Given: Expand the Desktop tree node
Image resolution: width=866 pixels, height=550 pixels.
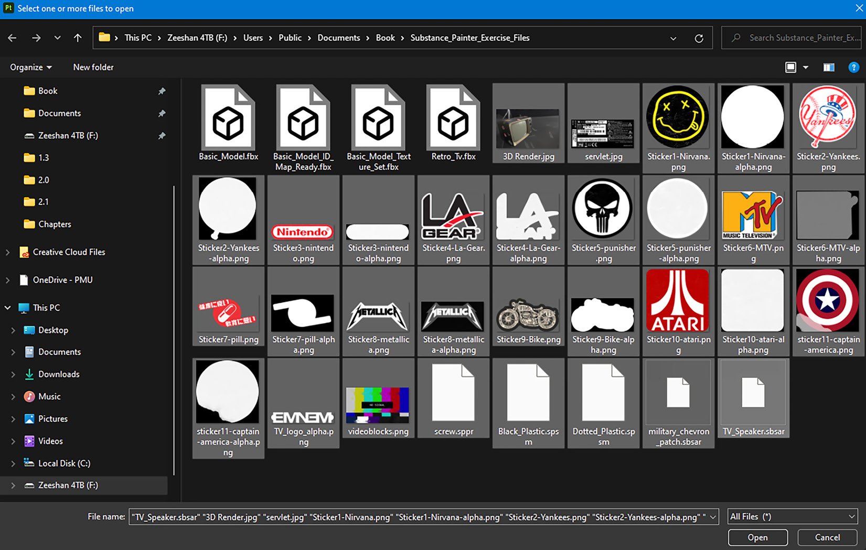Looking at the screenshot, I should (x=13, y=330).
